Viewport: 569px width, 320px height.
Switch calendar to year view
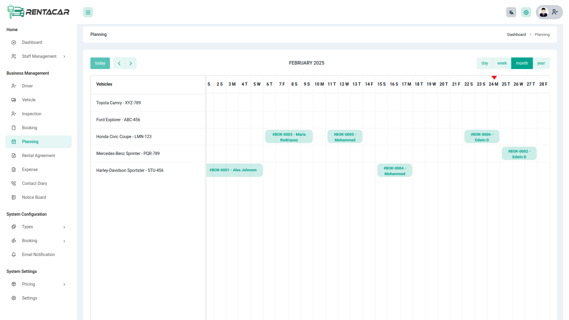(541, 63)
